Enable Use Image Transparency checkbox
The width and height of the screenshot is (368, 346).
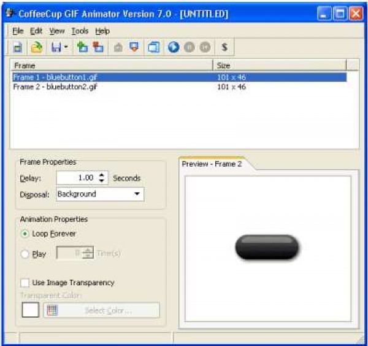[25, 283]
